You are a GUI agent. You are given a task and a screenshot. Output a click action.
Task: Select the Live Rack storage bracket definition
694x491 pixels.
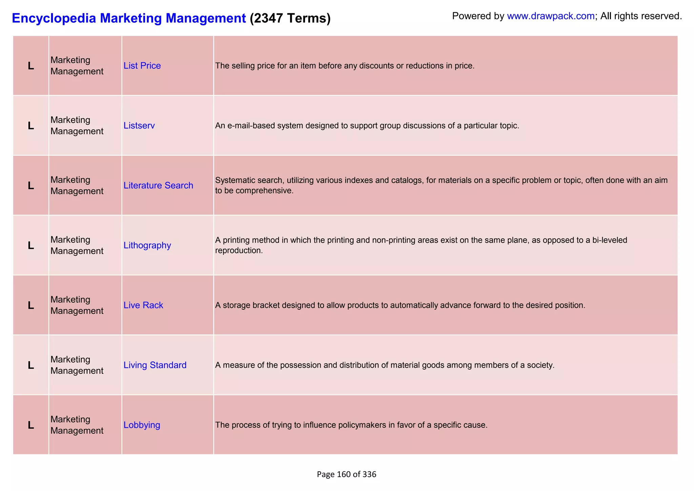400,305
